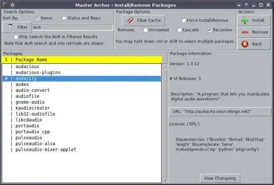Select the highlighted audacity package
Viewport: 274px width, 185px height.
(82, 79)
